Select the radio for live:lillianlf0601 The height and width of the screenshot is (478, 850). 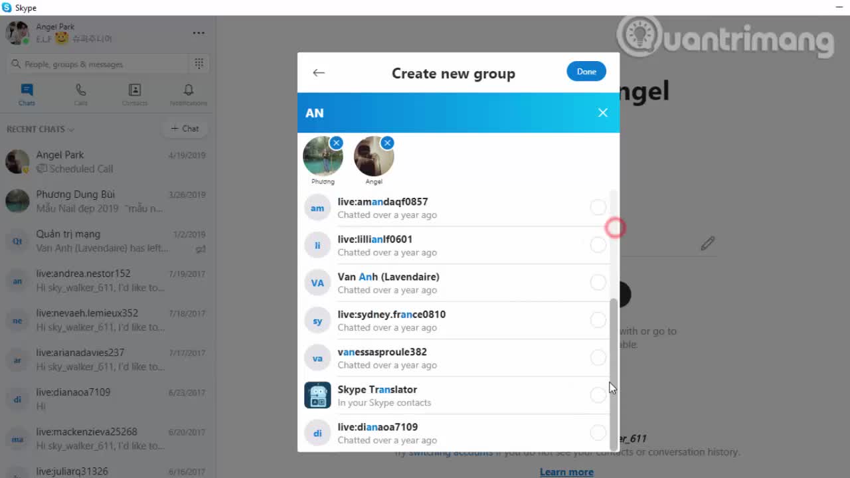[x=598, y=245]
